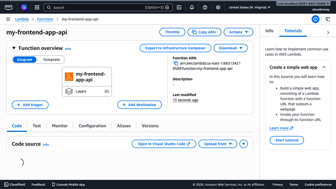Select the Diagram view toggle

25,60
